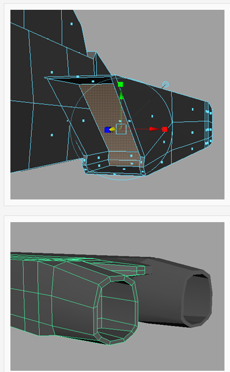
Task: Select the face dot on the upper left fuselage panel
Action: click(x=52, y=72)
